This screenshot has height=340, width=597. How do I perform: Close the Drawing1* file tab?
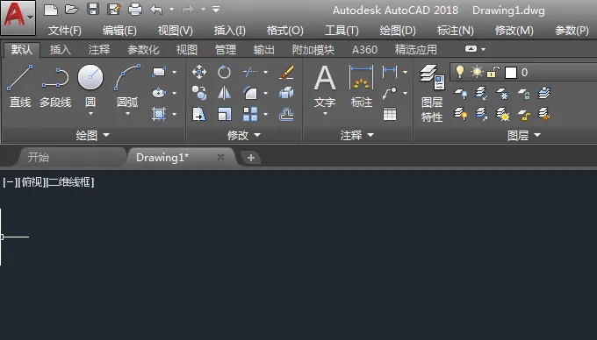coord(220,157)
